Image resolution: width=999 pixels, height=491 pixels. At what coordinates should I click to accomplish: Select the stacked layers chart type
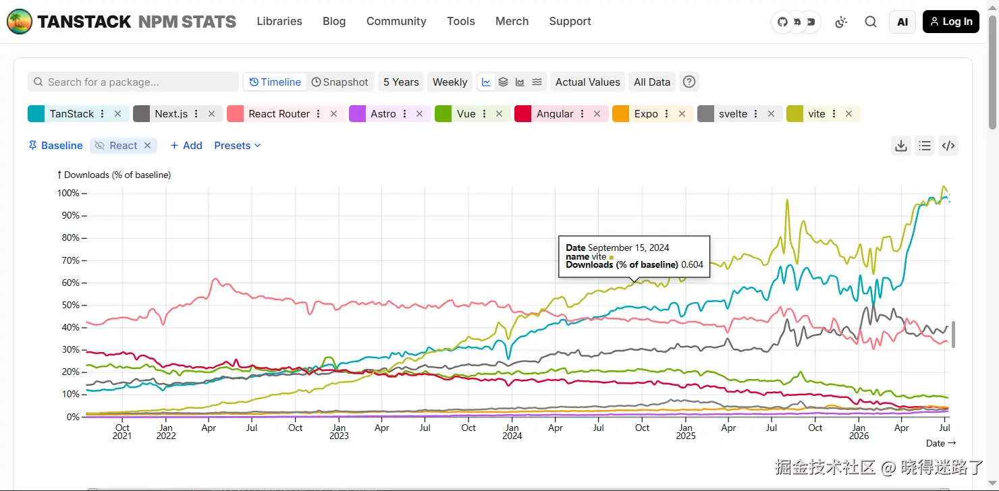[x=503, y=82]
